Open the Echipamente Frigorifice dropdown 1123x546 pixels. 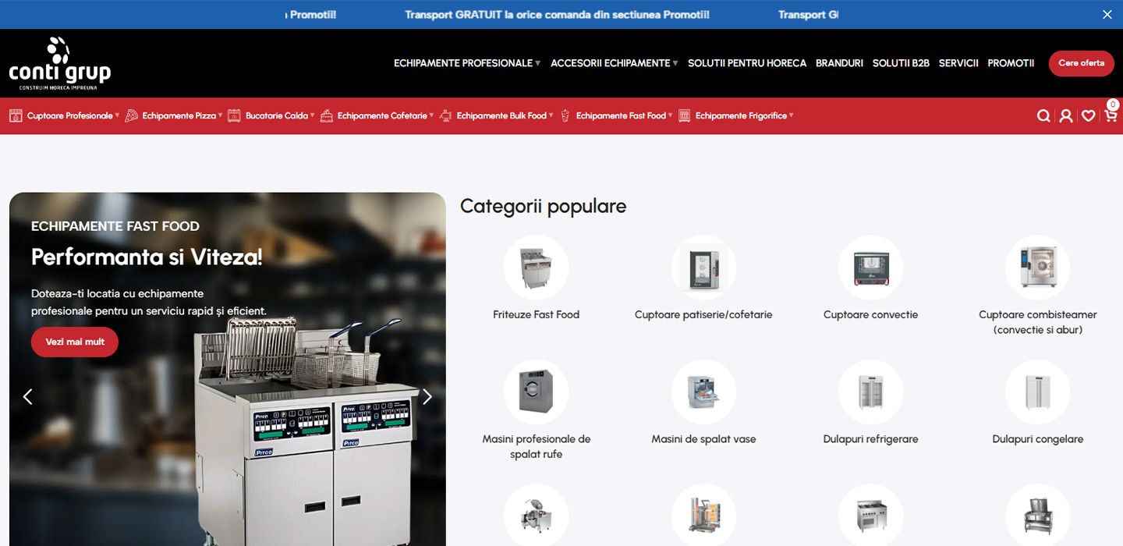coord(741,116)
